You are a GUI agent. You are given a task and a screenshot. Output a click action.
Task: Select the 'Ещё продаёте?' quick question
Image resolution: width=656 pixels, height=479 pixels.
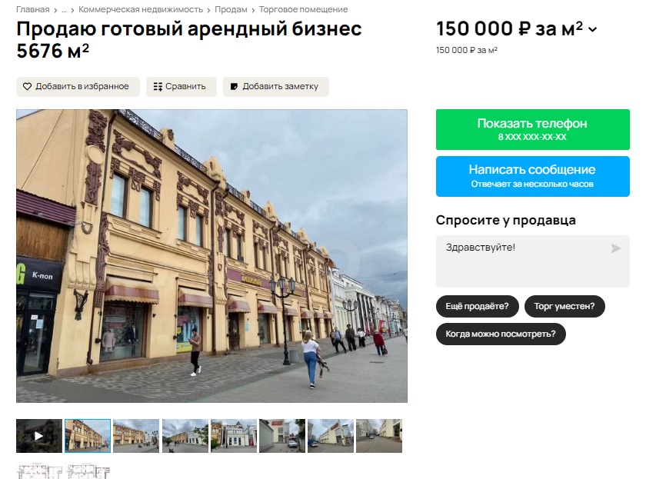tap(477, 306)
